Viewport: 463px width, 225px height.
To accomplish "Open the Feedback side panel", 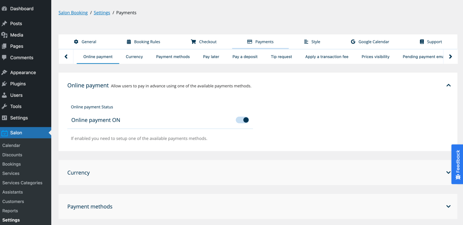I will (458, 164).
